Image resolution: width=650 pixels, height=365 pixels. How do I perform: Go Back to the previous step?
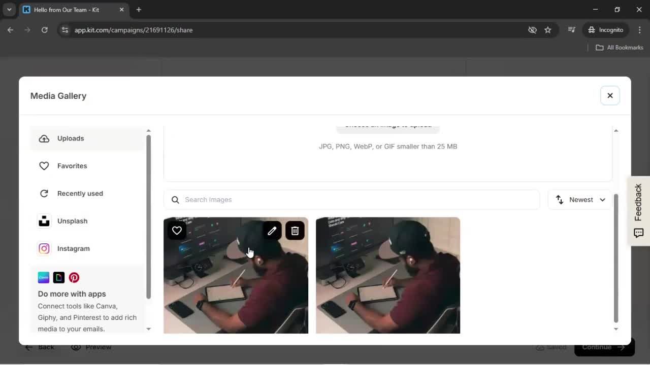tap(40, 347)
